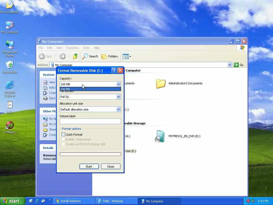Screen dimensions: 273x205
Task: Switch to hello - Notepad taskbar item
Action: point(117,201)
